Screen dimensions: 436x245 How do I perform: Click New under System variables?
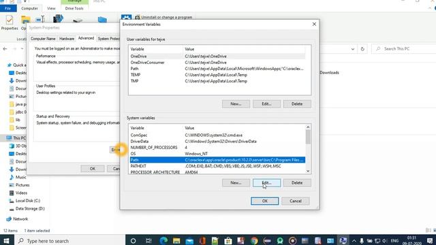pyautogui.click(x=236, y=183)
